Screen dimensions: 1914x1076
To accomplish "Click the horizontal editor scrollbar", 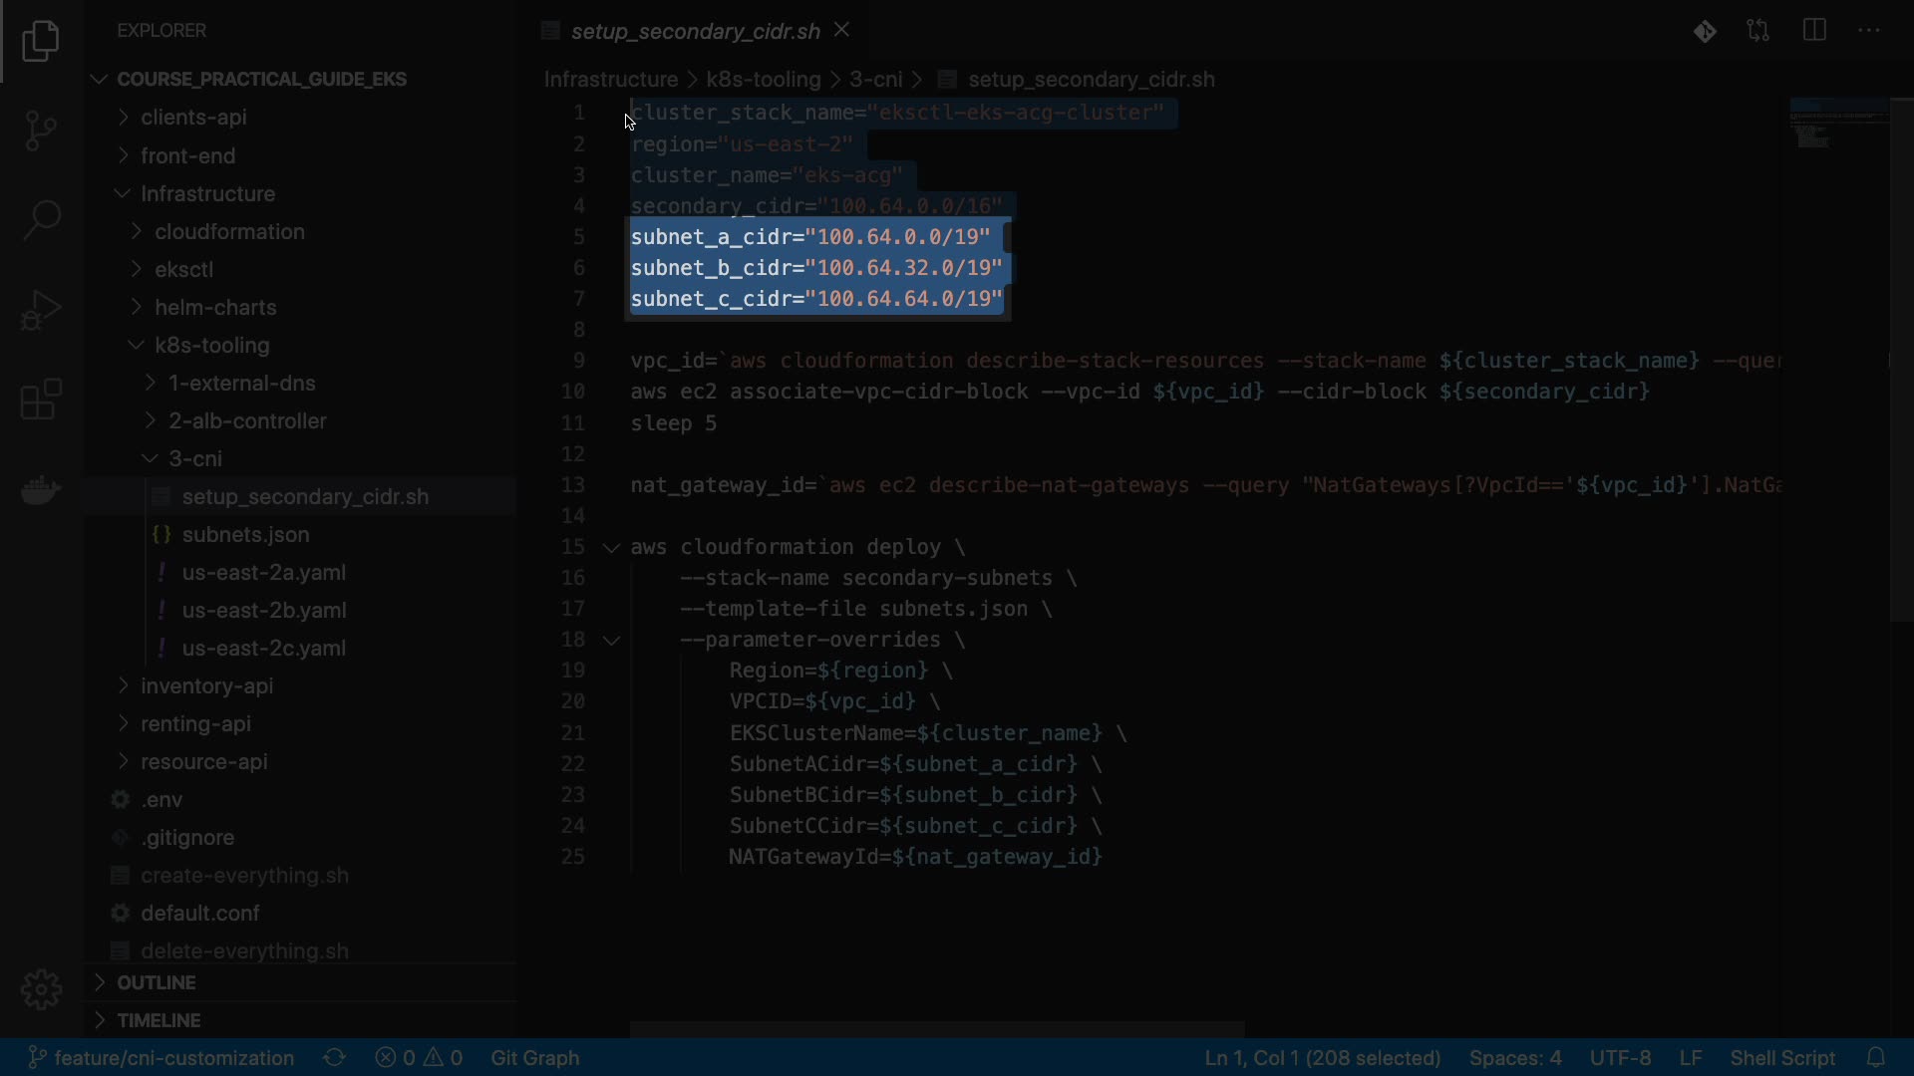I will tap(936, 1028).
